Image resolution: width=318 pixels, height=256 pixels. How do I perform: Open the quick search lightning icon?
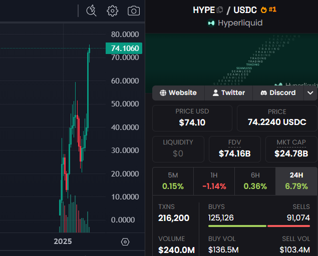pos(92,10)
